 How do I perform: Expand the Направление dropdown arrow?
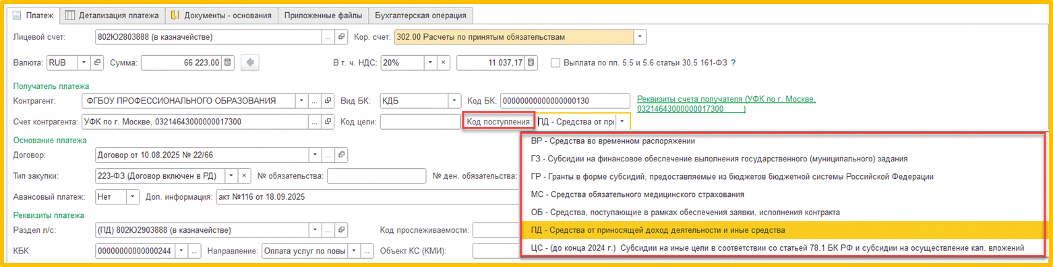(x=354, y=252)
